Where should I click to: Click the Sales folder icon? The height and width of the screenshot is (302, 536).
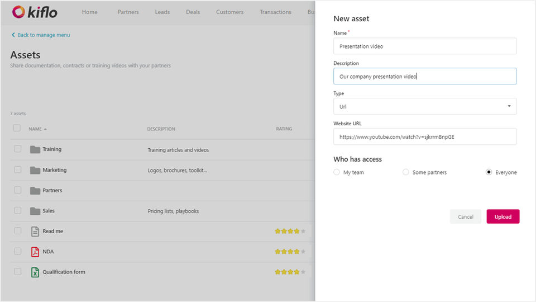35,211
